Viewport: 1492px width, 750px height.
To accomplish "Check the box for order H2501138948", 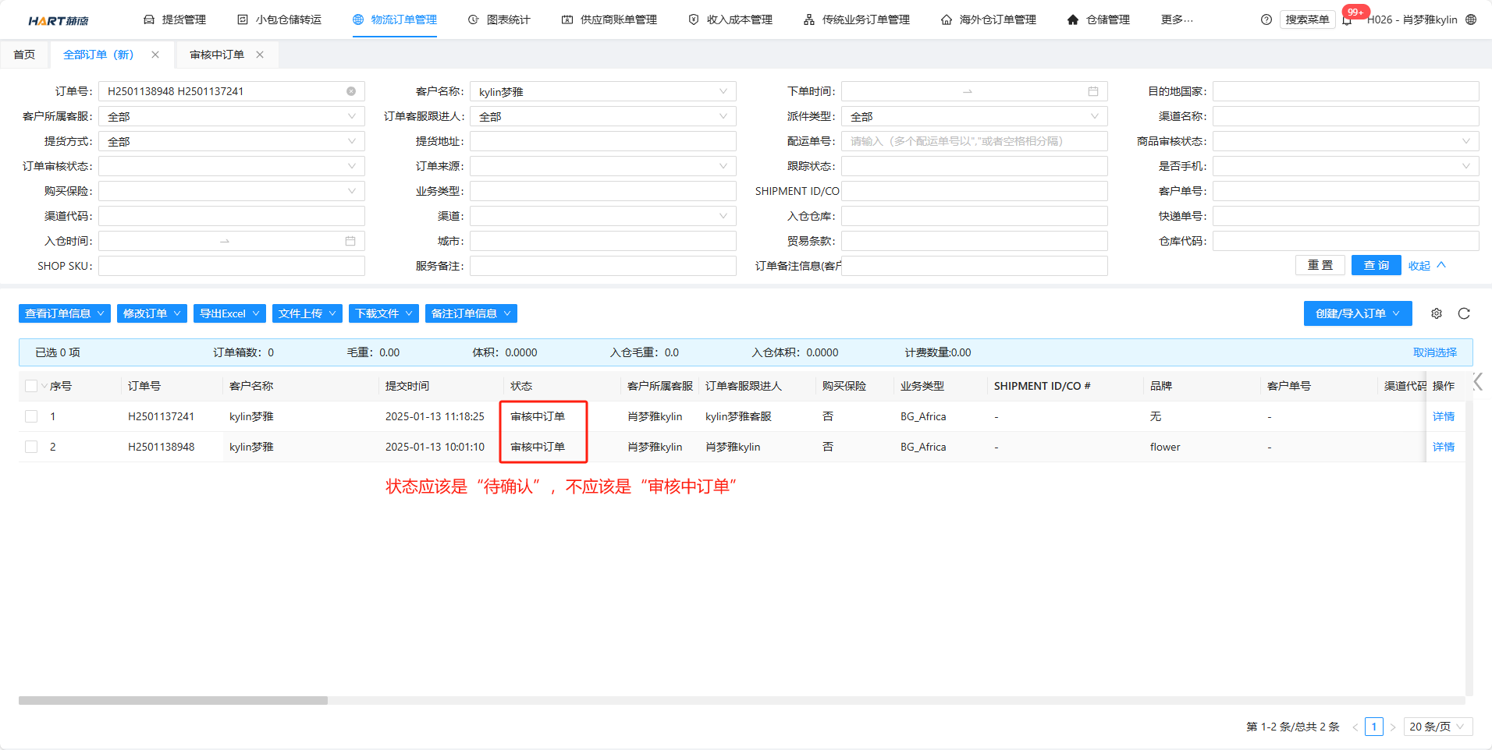I will 31,447.
